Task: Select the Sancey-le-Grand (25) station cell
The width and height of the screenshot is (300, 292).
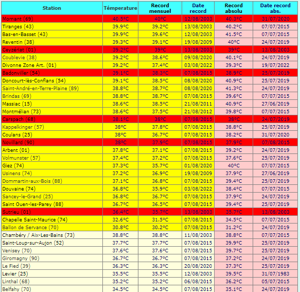Action: pyautogui.click(x=52, y=196)
